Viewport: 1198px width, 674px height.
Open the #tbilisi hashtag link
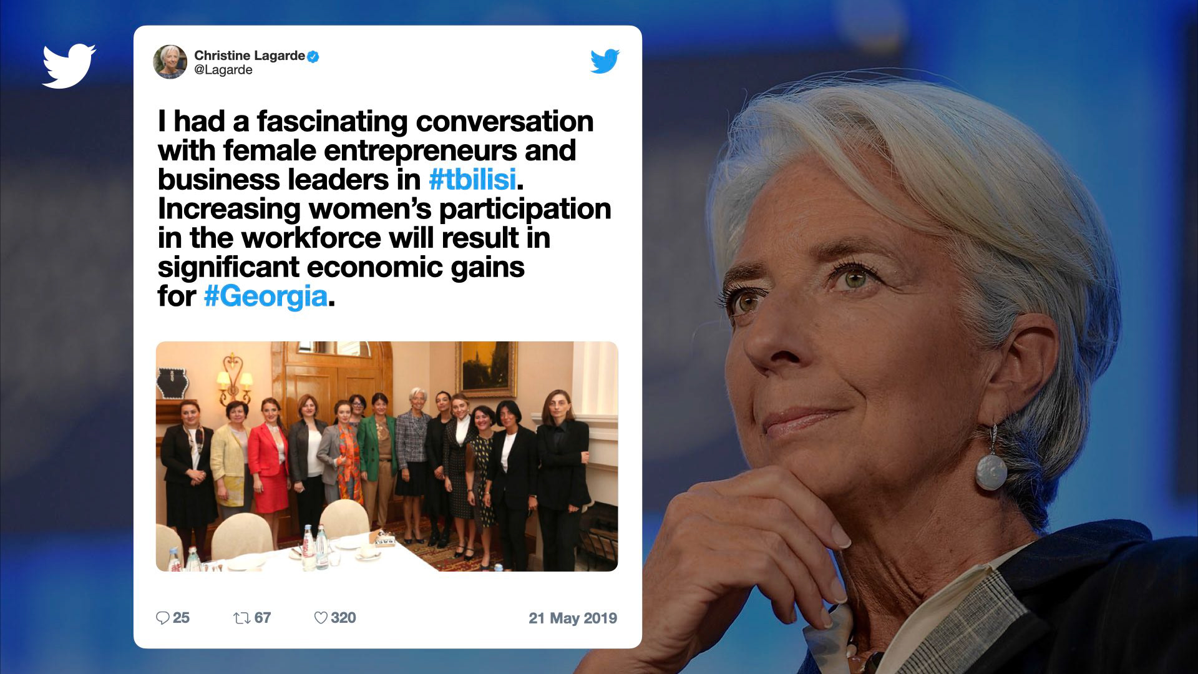click(473, 180)
